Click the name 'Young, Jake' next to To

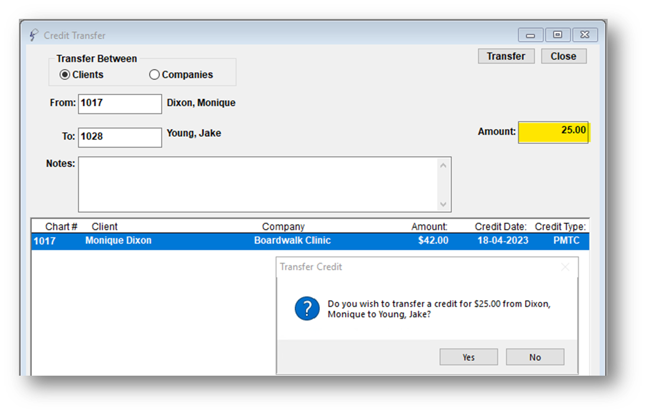(194, 133)
